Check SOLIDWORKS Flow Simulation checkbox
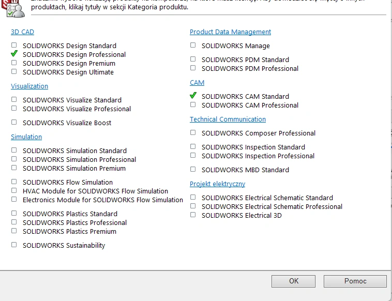Viewport: 392px width, 301px height. [x=14, y=182]
